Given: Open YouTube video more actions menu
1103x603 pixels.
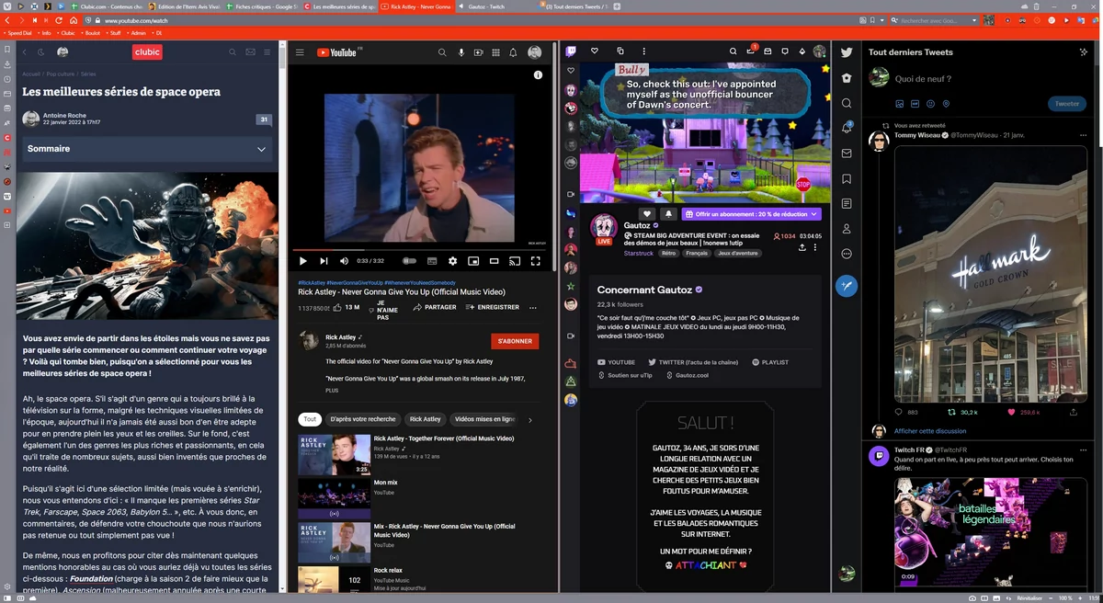Looking at the screenshot, I should pyautogui.click(x=532, y=307).
